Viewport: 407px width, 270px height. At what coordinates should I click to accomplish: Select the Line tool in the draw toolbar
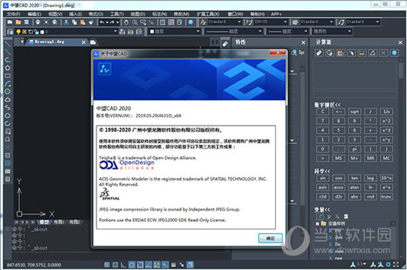point(7,44)
